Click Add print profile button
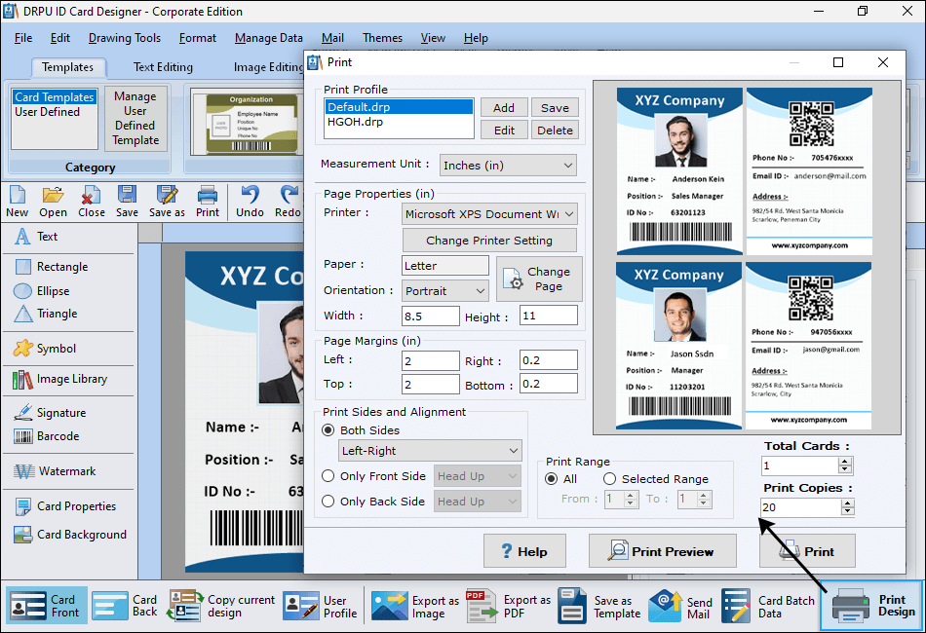This screenshot has width=926, height=633. [x=504, y=108]
